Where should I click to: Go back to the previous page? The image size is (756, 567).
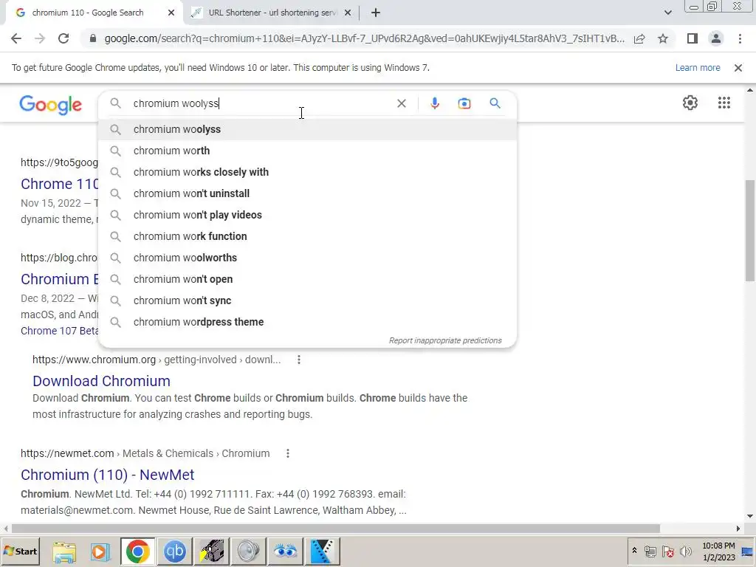point(16,38)
